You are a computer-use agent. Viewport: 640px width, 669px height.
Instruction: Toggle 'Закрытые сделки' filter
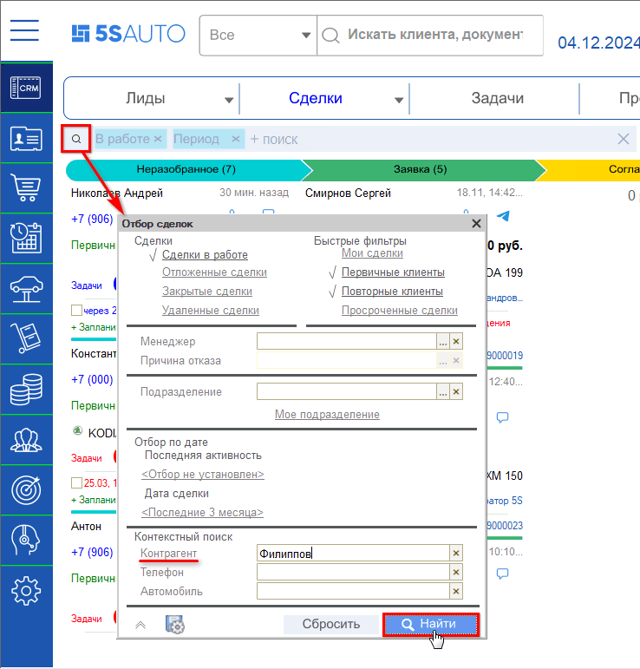click(206, 292)
